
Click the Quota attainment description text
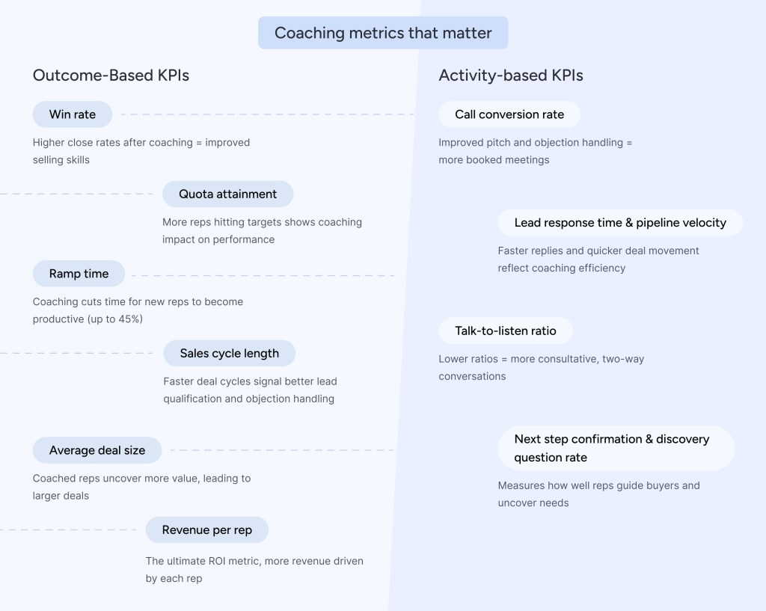[261, 230]
